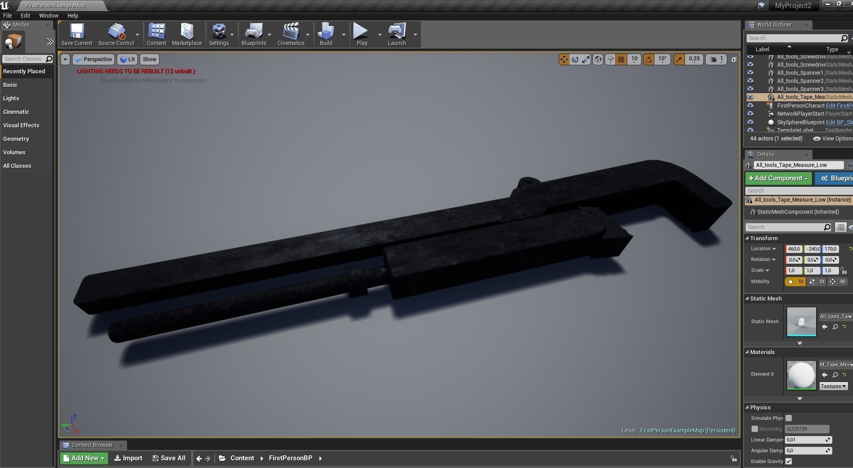Open View Options in World Outliner
The width and height of the screenshot is (853, 468).
point(832,139)
